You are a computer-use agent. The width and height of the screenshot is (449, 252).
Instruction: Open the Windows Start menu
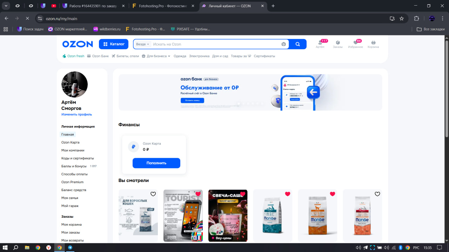tap(5, 247)
